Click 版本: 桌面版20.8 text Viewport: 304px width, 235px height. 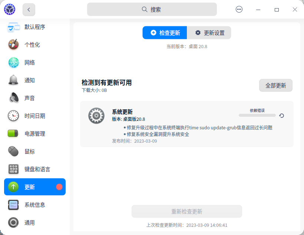(x=128, y=119)
